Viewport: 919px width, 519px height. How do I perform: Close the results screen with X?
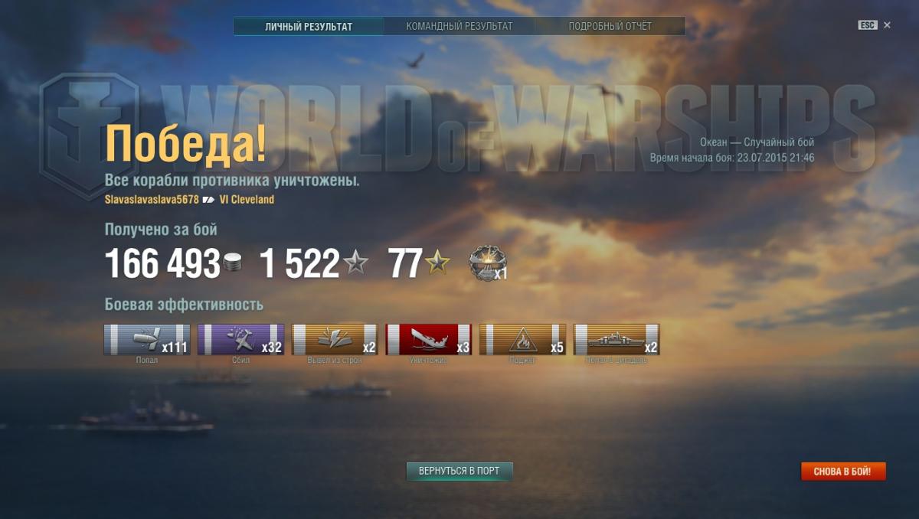tap(887, 25)
